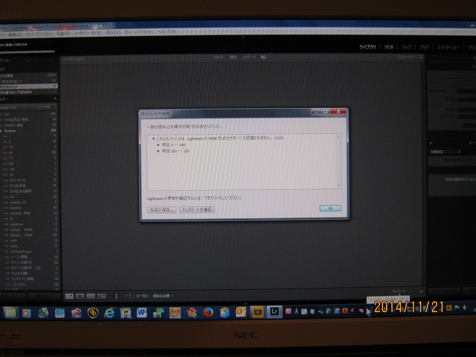Open the gold S circle taskbar icon
The height and width of the screenshot is (357, 476).
tap(93, 313)
